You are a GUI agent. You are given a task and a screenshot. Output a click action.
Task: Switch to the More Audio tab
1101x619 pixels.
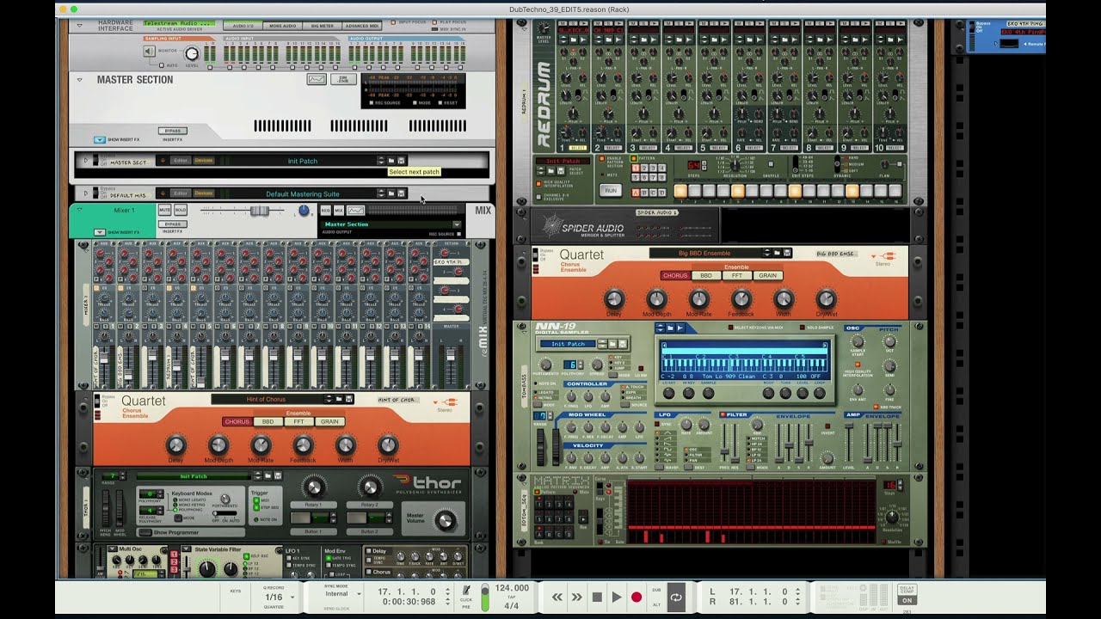283,26
